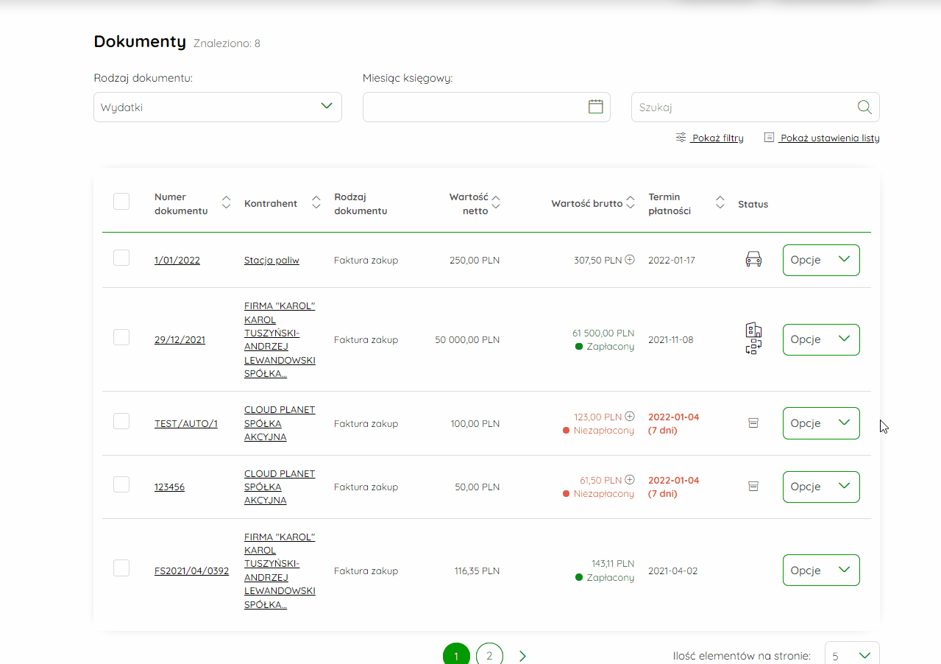Open document link FS2021/04/0392
Image resolution: width=941 pixels, height=664 pixels.
point(191,571)
